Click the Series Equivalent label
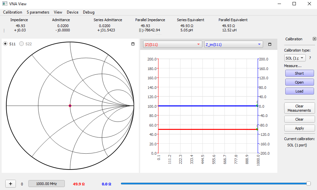Image resolution: width=317 pixels, height=190 pixels. click(190, 20)
